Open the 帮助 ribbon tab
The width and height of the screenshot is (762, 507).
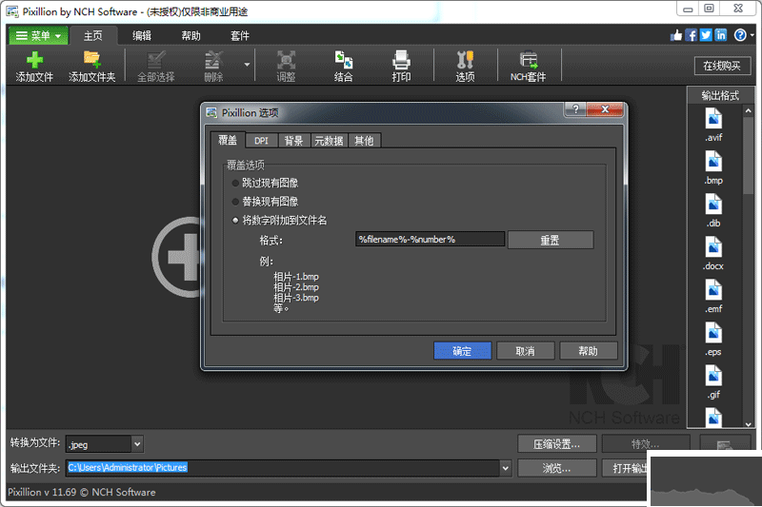[191, 35]
